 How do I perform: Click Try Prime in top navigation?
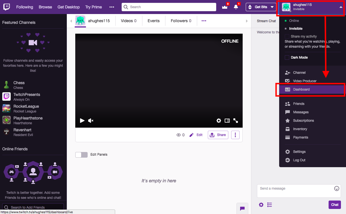pos(94,7)
